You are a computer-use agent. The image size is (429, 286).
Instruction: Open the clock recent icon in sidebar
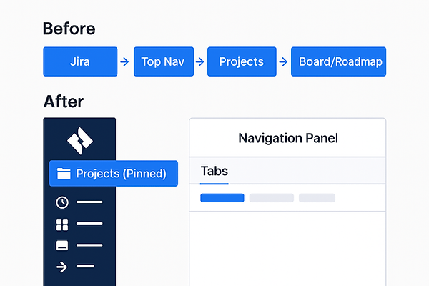pyautogui.click(x=62, y=202)
